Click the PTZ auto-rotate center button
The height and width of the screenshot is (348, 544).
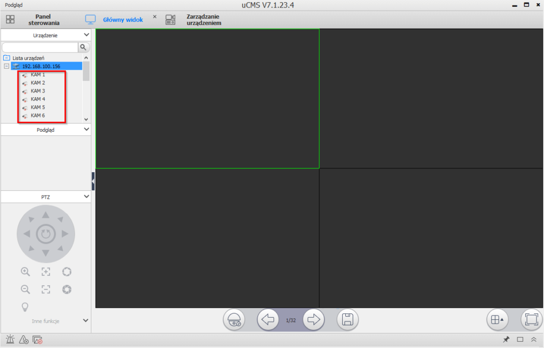[46, 233]
